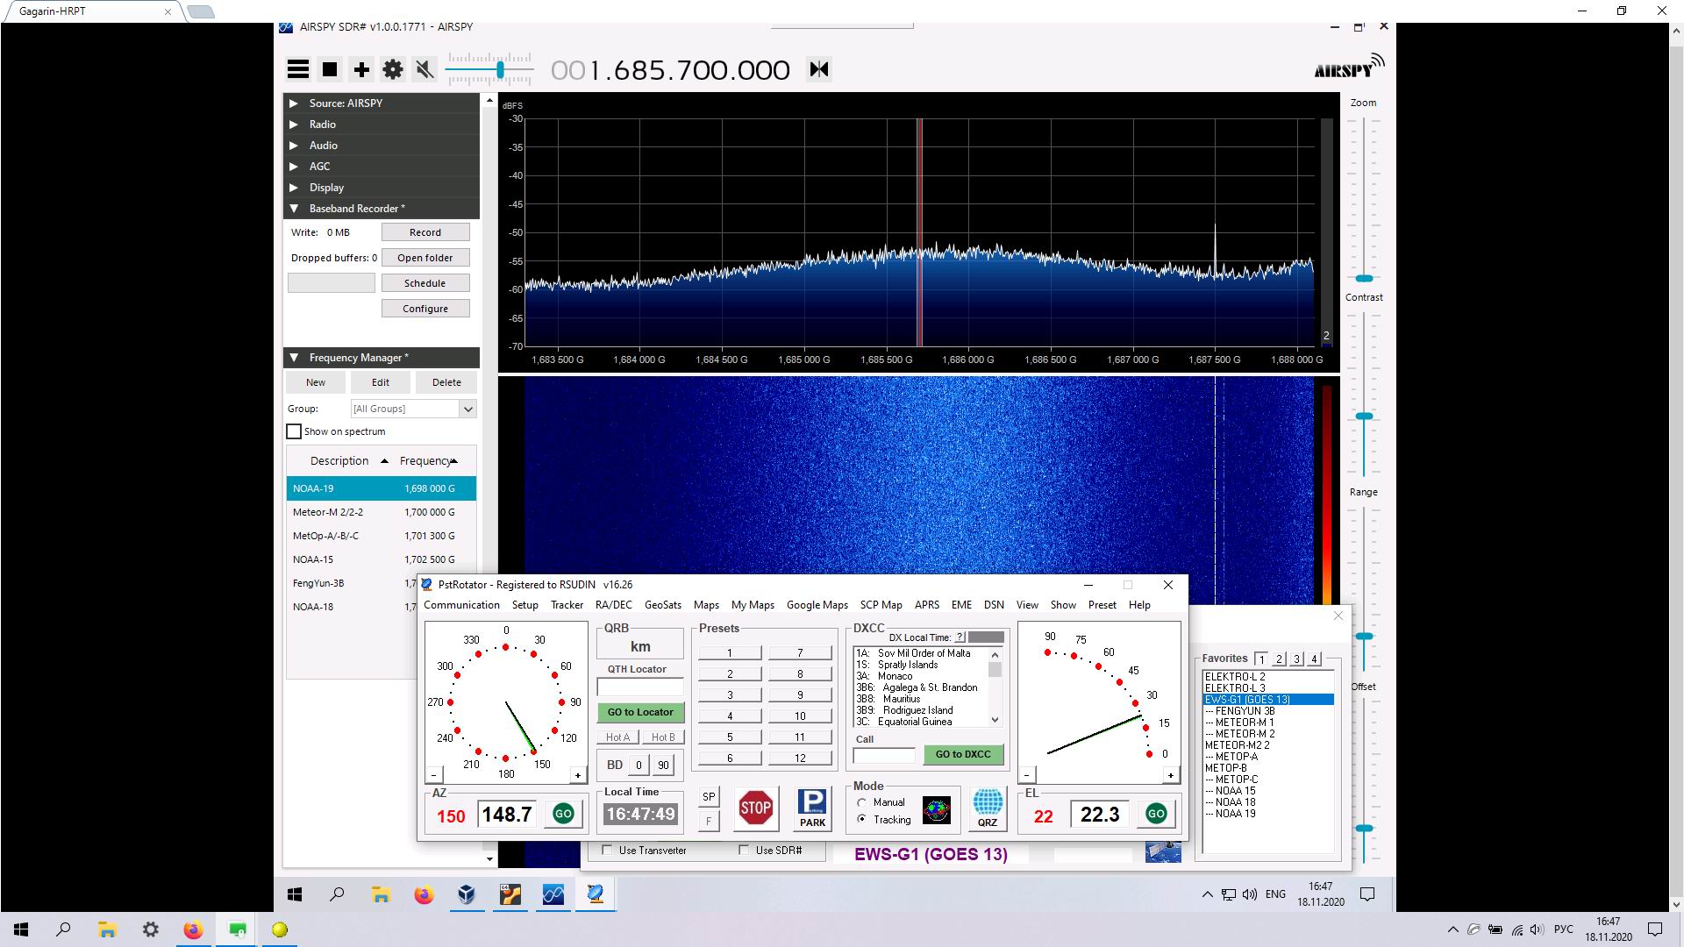This screenshot has height=947, width=1684.
Task: Click the satellite tracking globe icon in Mode
Action: click(x=936, y=809)
